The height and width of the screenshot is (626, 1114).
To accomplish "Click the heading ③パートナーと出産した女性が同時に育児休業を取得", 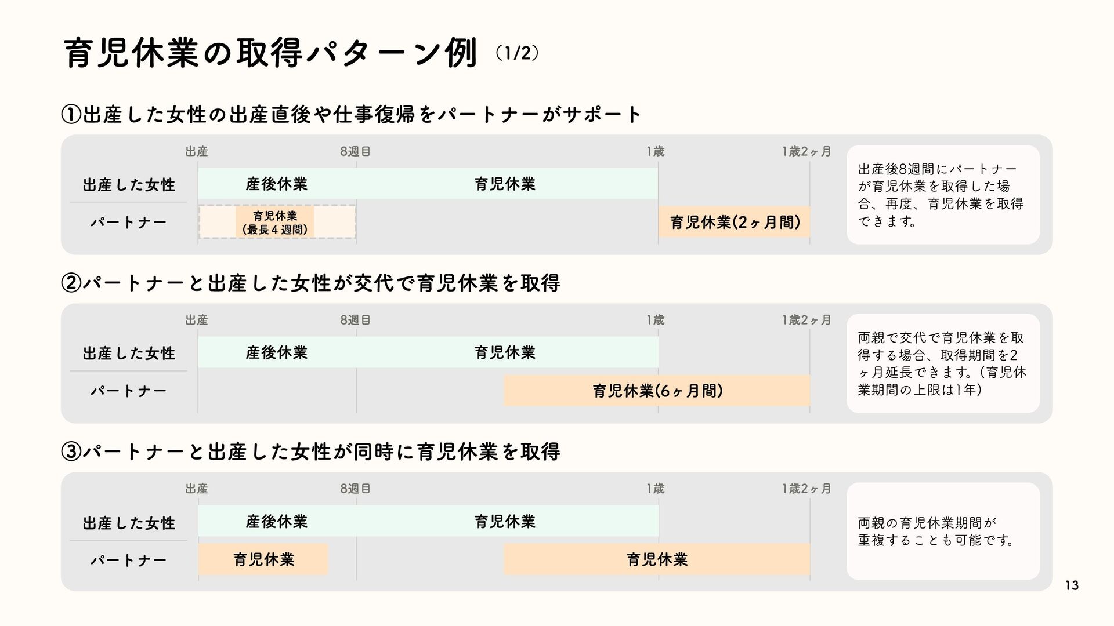I will [x=310, y=451].
